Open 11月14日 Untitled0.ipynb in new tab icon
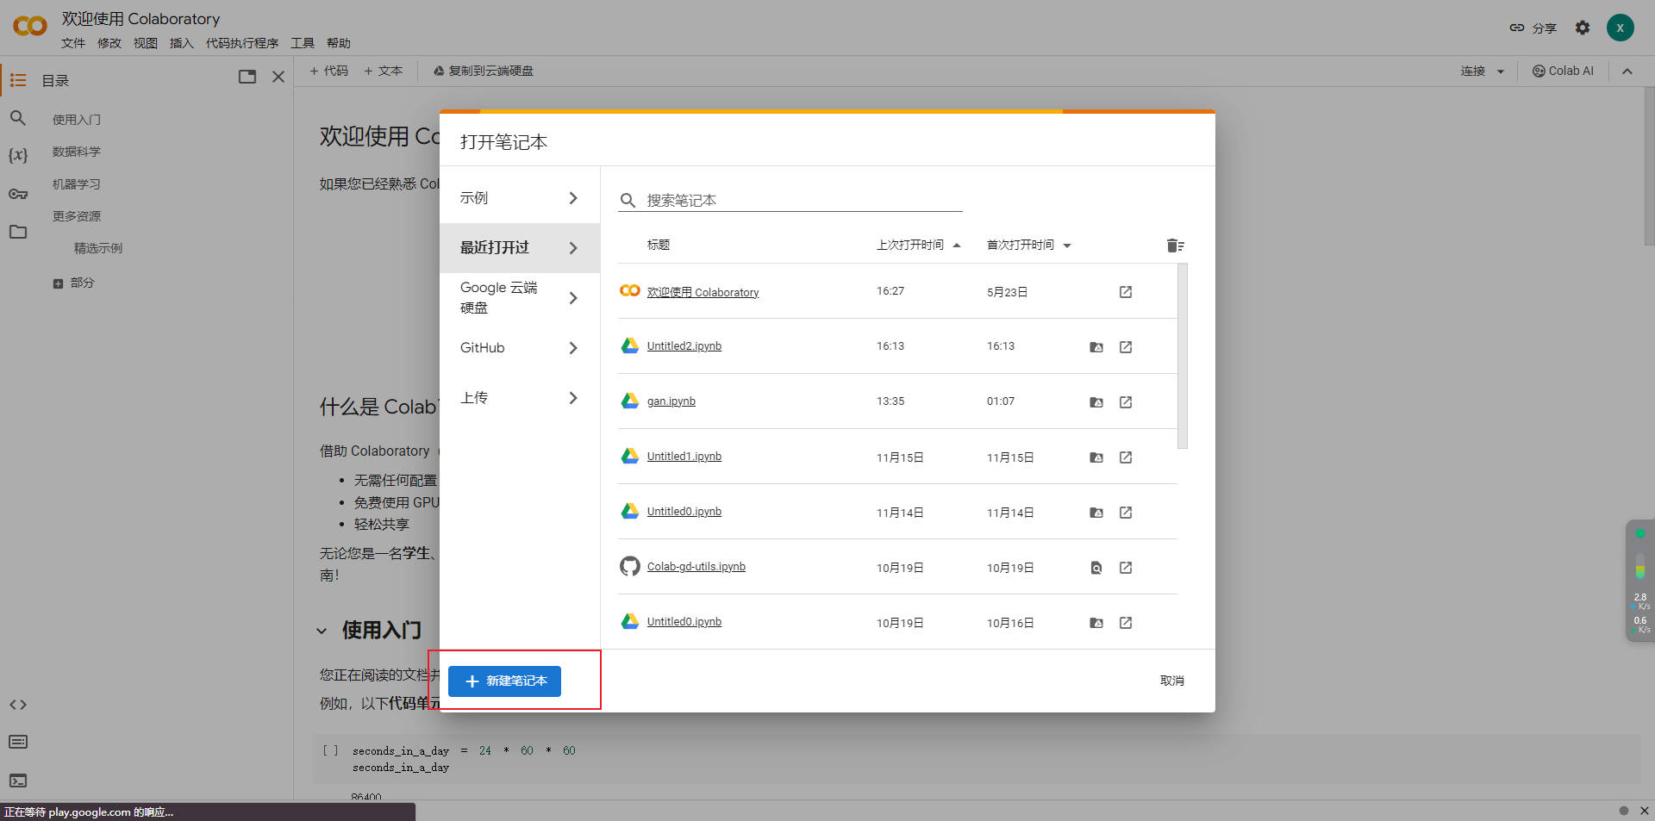This screenshot has width=1655, height=821. 1126,513
